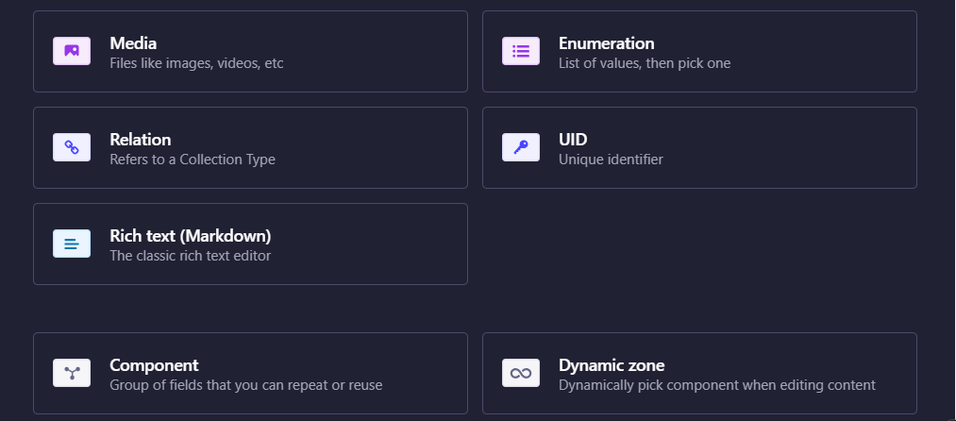Click the Relation chain-link icon
This screenshot has width=956, height=421.
[72, 147]
